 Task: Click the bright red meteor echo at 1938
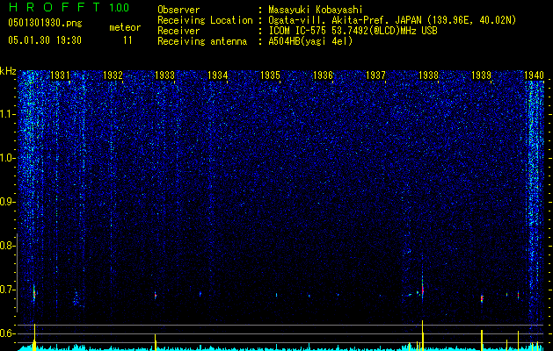pyautogui.click(x=423, y=290)
